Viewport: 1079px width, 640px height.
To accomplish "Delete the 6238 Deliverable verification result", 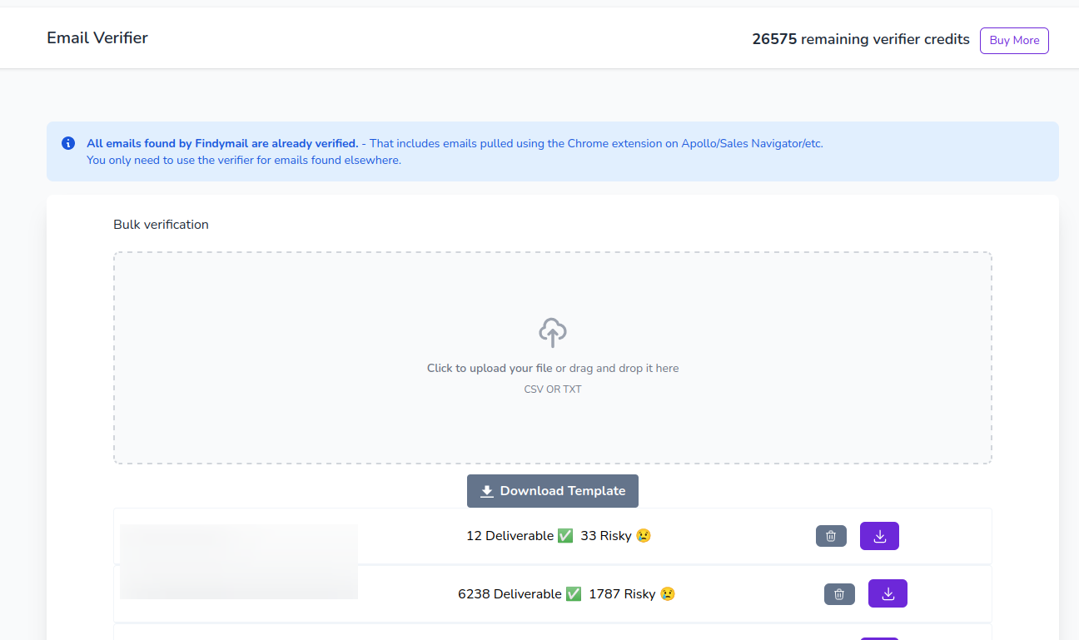I will coord(838,594).
